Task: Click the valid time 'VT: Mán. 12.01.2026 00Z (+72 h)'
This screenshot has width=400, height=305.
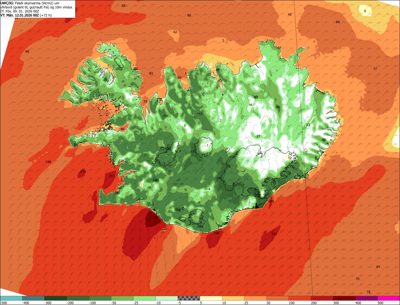Action: pyautogui.click(x=26, y=15)
